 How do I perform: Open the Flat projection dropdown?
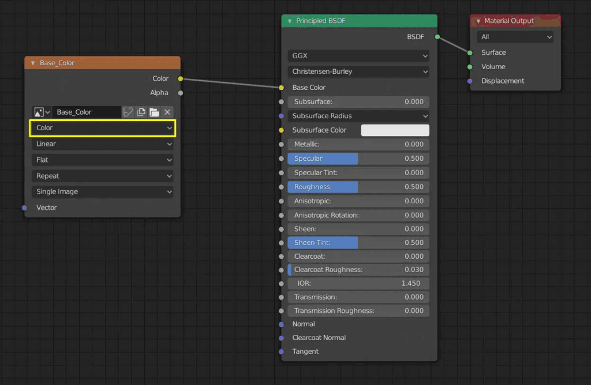pyautogui.click(x=103, y=160)
